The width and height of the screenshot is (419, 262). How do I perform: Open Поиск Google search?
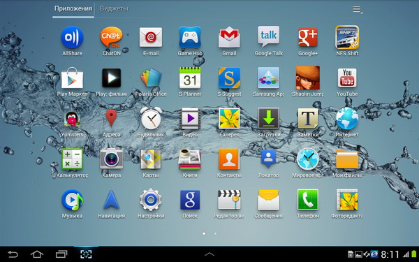(190, 200)
